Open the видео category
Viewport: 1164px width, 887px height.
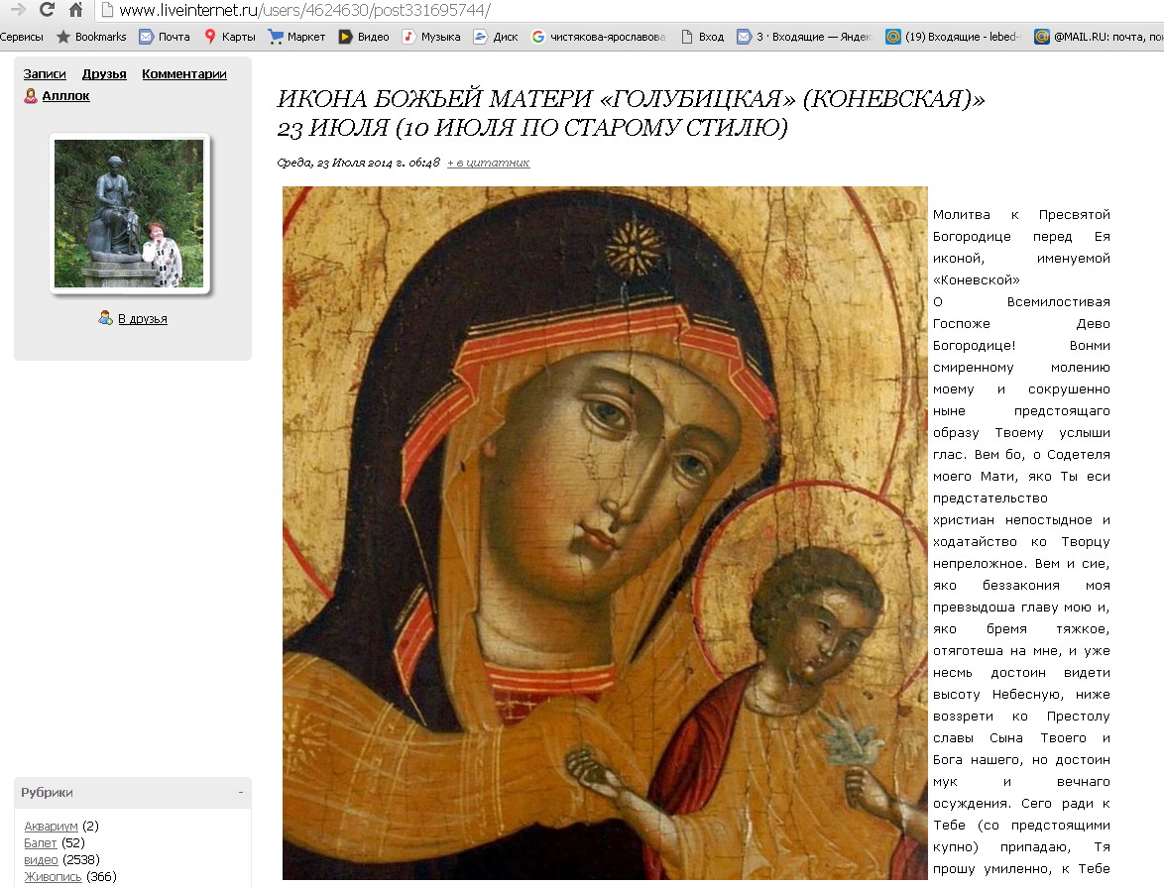[x=41, y=860]
